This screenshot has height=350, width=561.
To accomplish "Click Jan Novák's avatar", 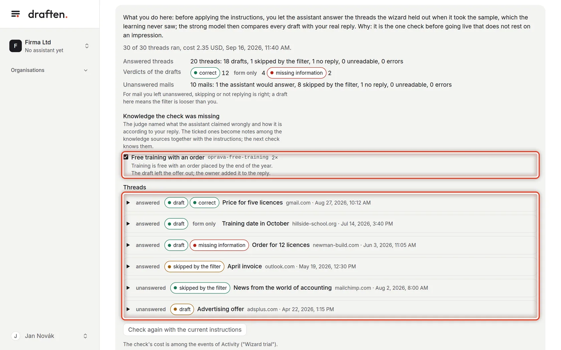I will click(15, 336).
